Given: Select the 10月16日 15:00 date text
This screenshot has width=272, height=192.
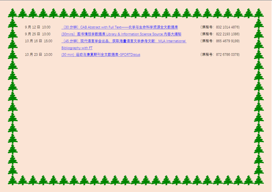Looking at the screenshot, I should (38, 41).
